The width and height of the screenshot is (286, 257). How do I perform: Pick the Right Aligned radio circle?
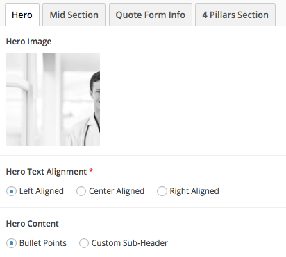[162, 191]
